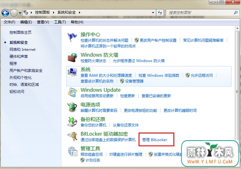Click 检查 Windows 体验指数 link
Image resolution: width=241 pixels, height=169 pixels.
tap(159, 75)
